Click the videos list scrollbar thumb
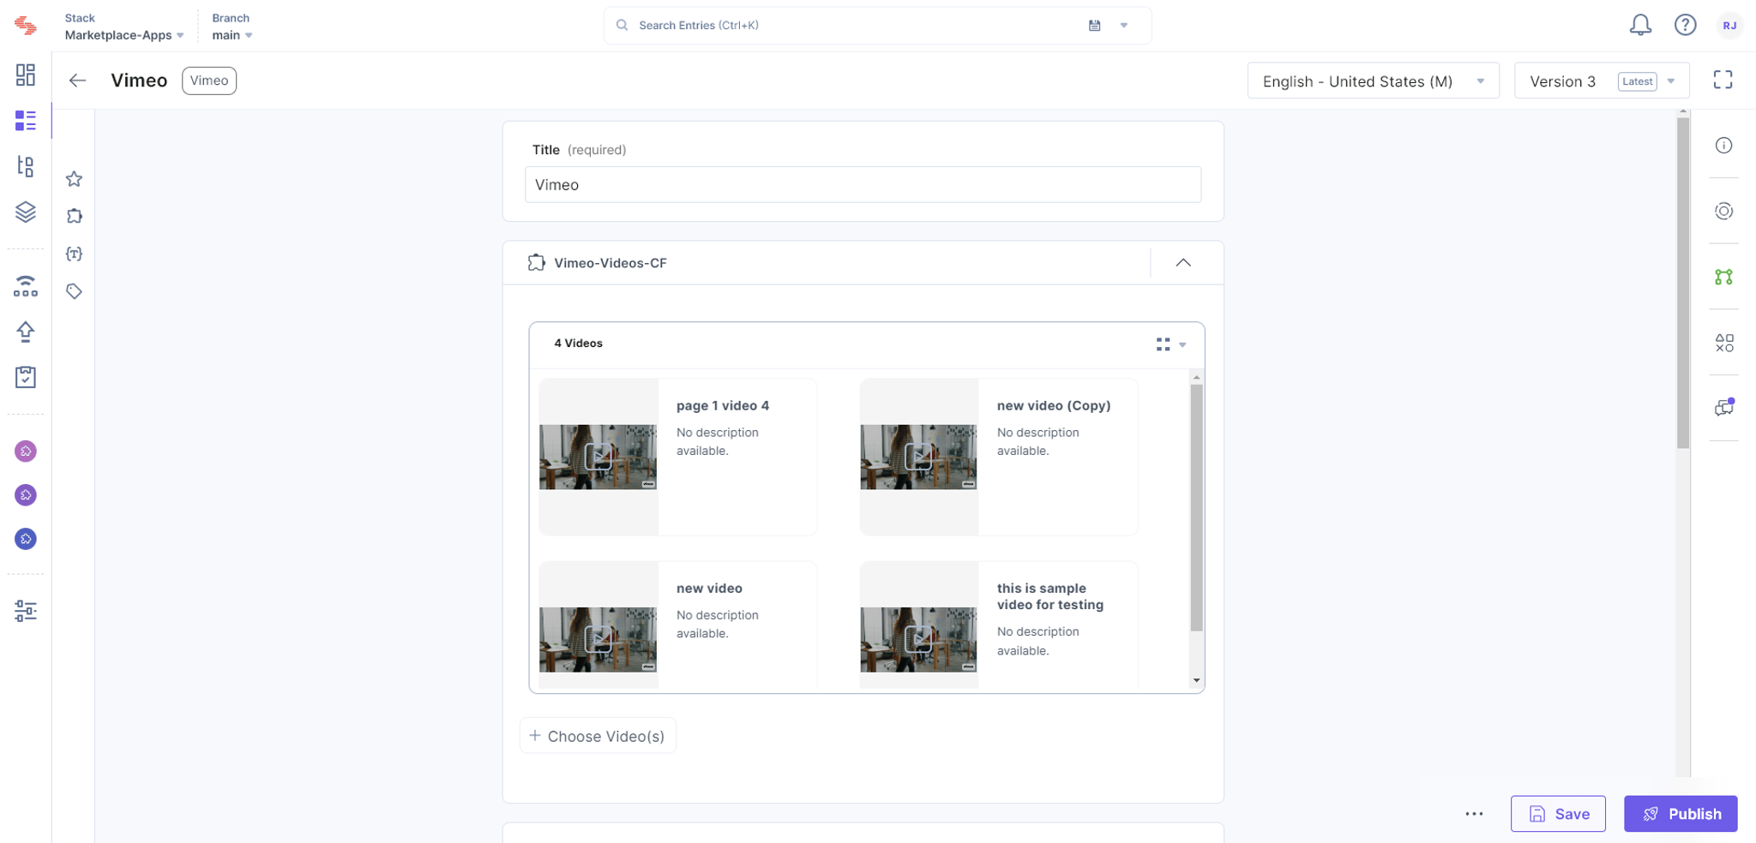 [1196, 507]
